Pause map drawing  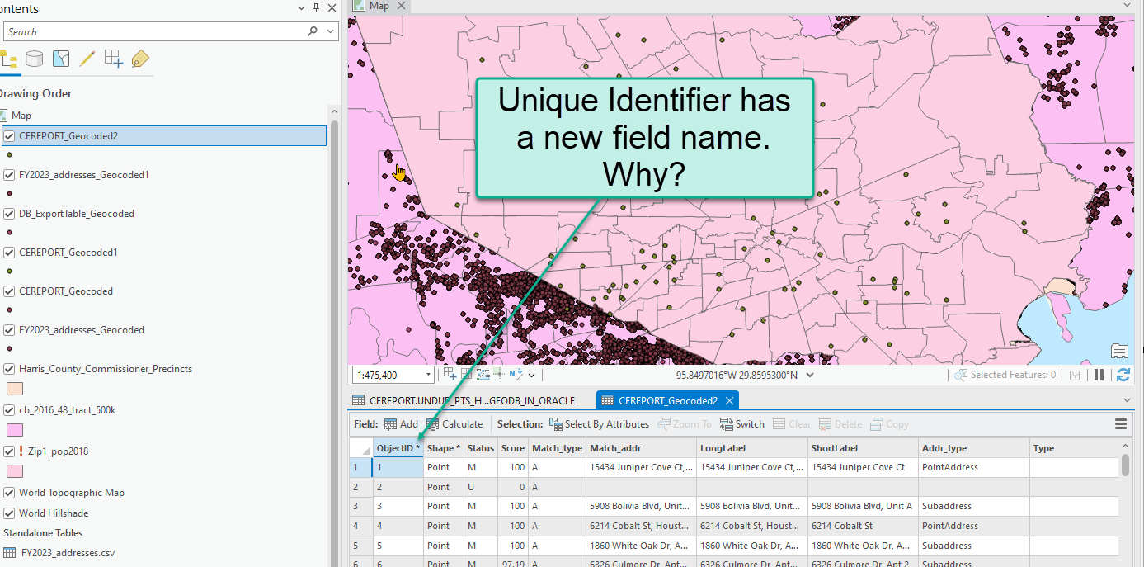[x=1099, y=375]
